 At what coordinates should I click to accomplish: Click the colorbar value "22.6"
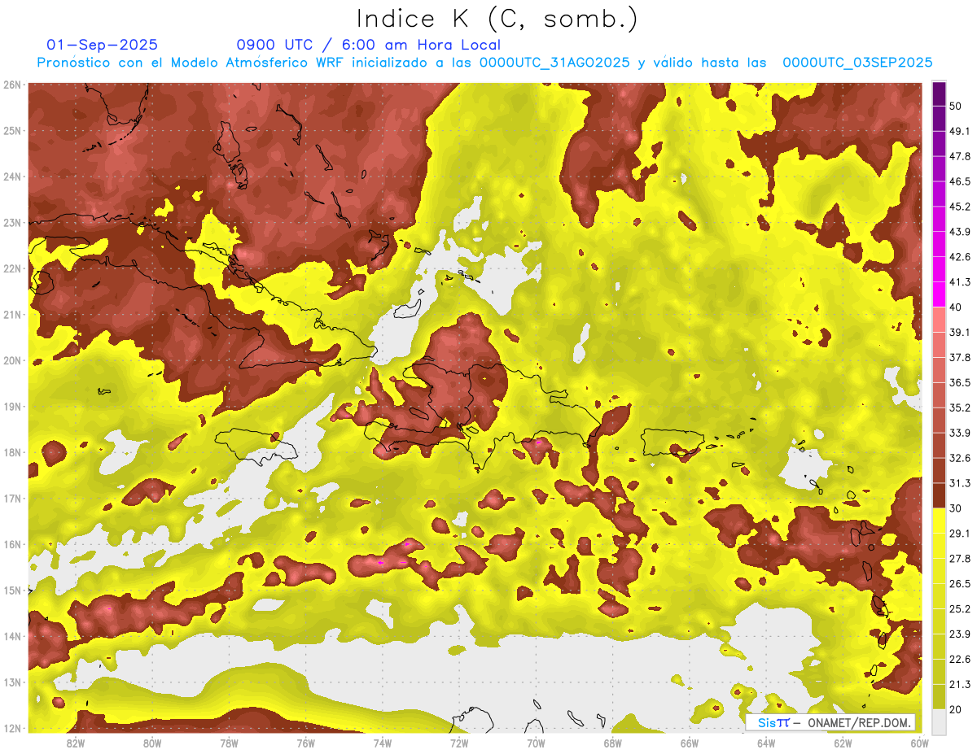click(x=959, y=659)
